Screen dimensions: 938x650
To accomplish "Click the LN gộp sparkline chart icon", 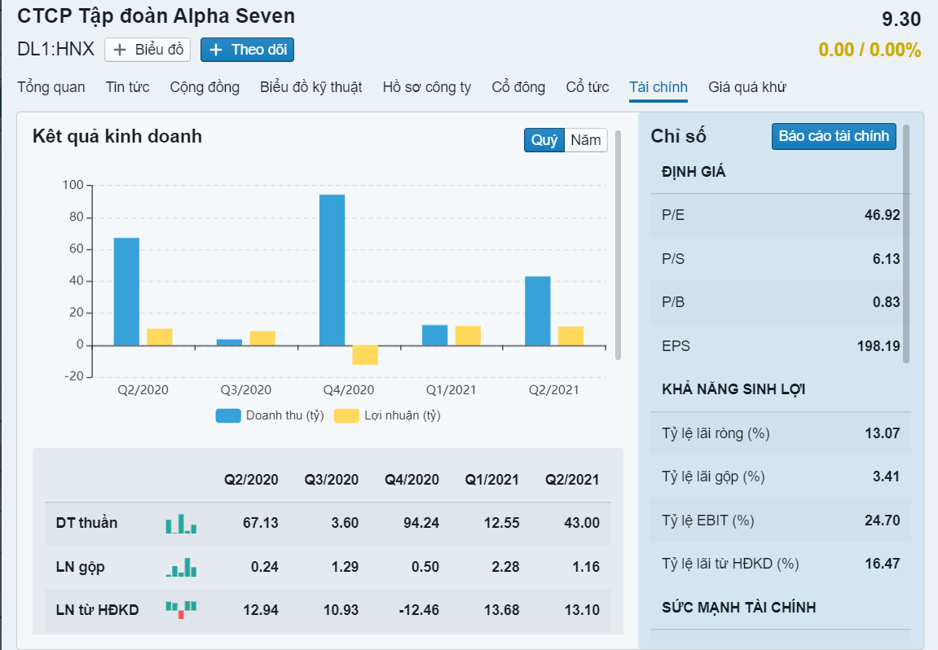I will [x=181, y=567].
